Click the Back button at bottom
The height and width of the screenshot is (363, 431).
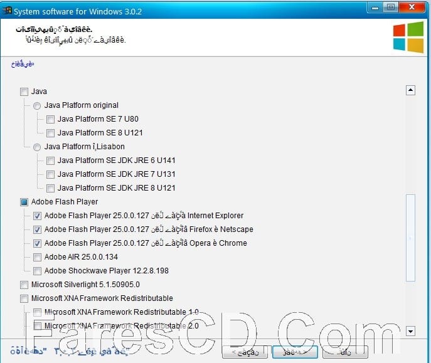click(x=245, y=352)
